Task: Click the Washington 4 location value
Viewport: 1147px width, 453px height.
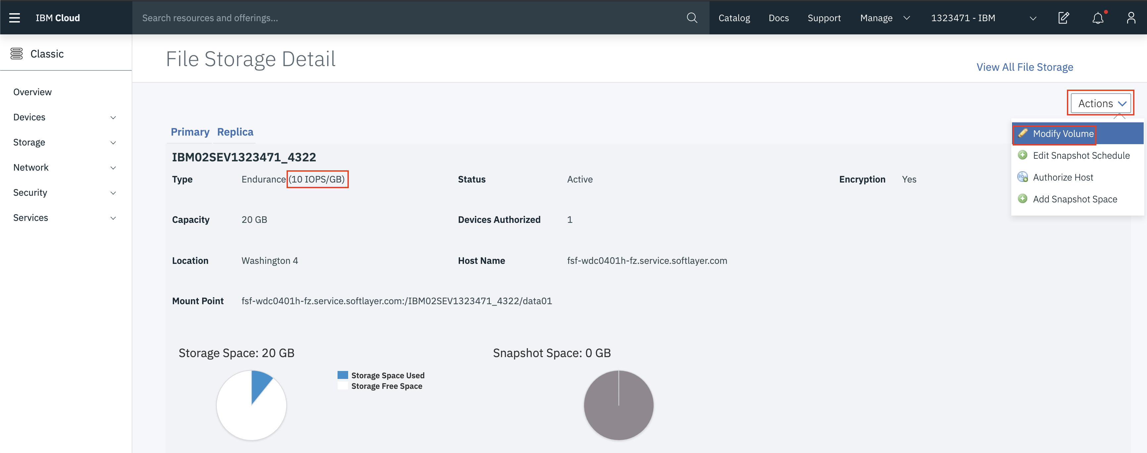Action: (270, 261)
